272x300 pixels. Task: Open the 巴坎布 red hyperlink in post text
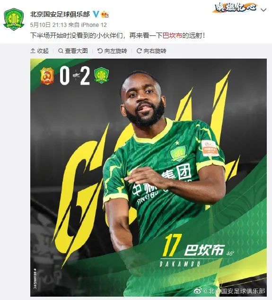point(172,35)
